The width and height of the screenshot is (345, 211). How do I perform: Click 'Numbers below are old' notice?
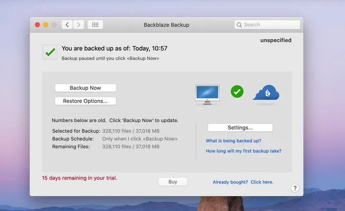click(115, 121)
